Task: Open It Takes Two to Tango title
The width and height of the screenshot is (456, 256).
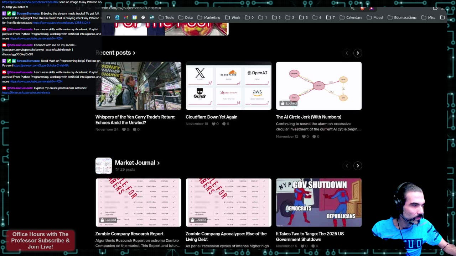Action: 310,236
